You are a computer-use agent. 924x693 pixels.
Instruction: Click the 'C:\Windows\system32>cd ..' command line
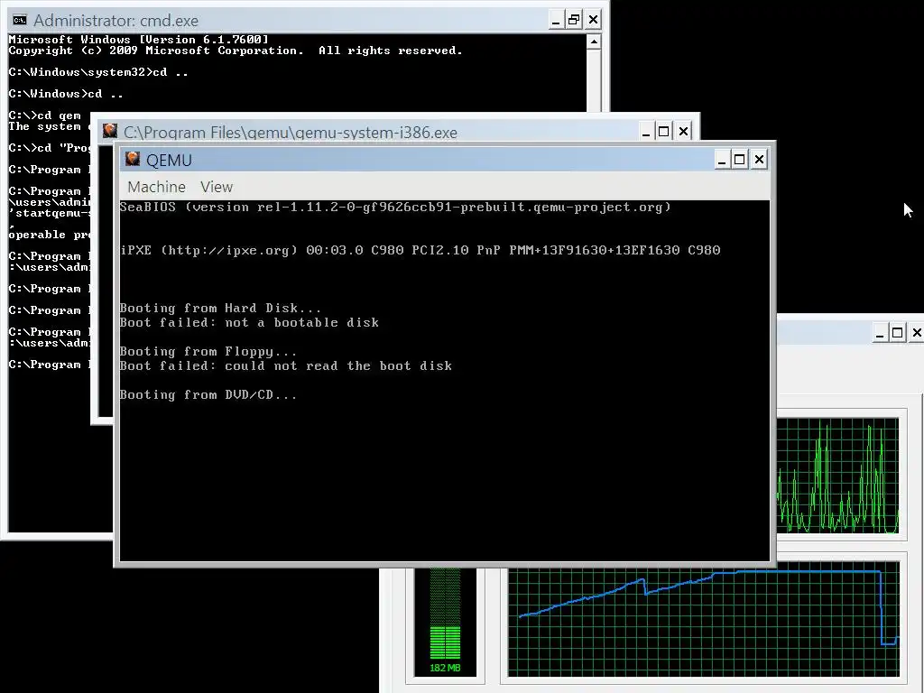pos(98,72)
